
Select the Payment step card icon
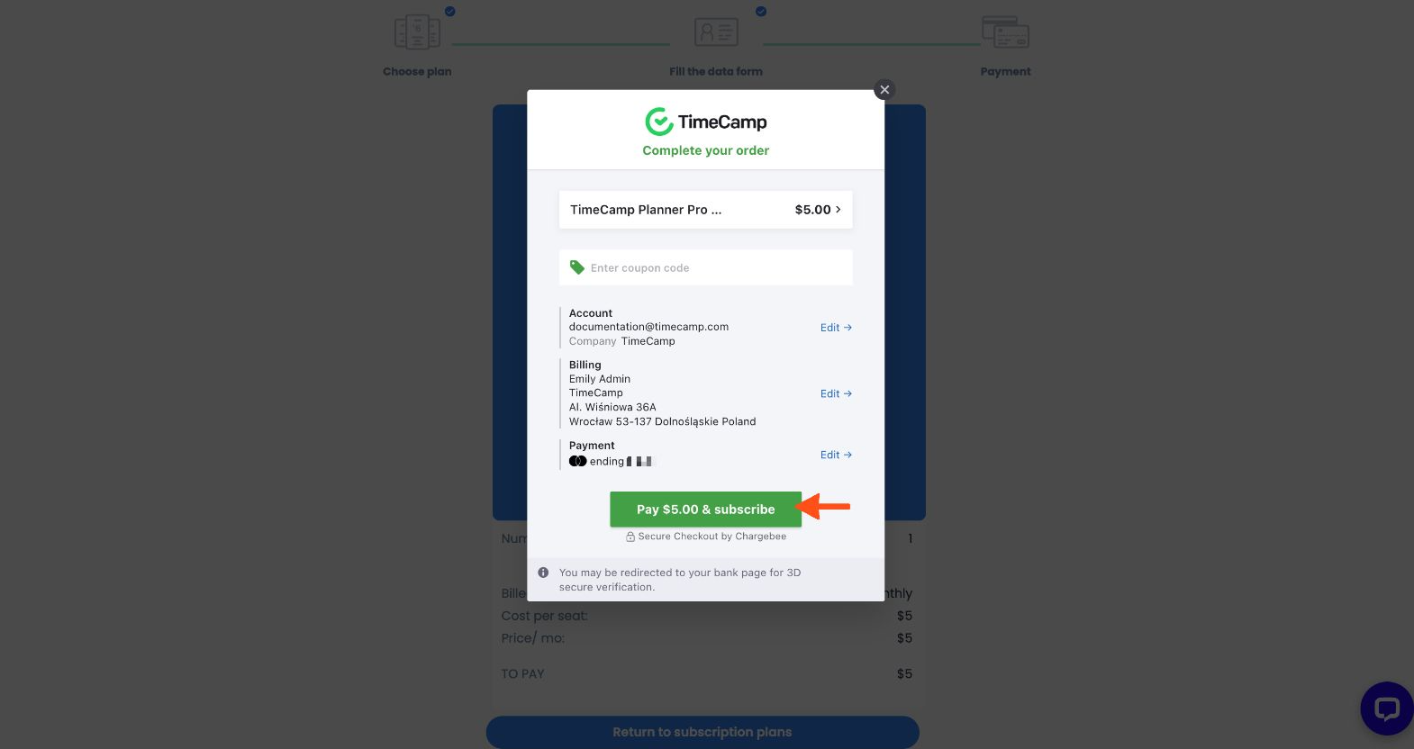coord(1005,32)
